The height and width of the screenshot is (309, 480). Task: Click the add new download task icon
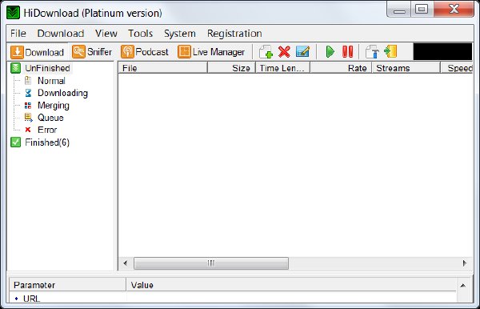[x=266, y=52]
